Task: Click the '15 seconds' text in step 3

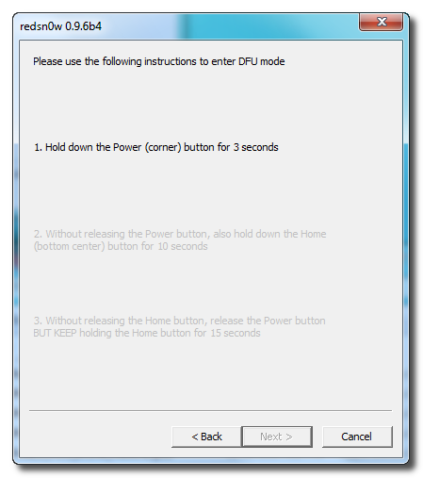Action: click(236, 333)
